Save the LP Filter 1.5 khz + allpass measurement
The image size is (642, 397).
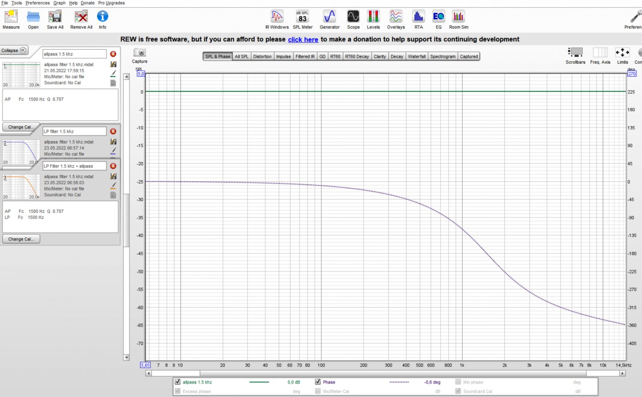[x=113, y=176]
